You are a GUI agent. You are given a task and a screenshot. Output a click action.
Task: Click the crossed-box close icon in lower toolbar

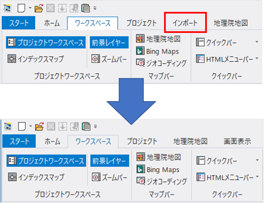click(51, 126)
